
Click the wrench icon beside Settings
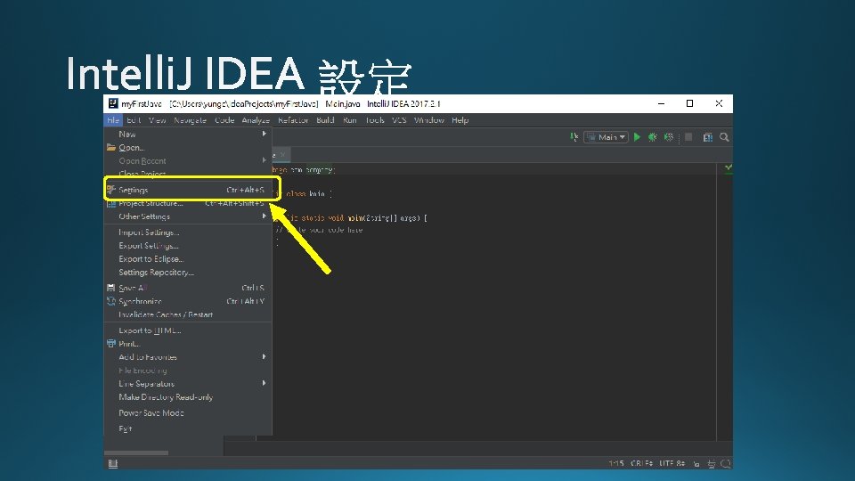click(x=111, y=190)
